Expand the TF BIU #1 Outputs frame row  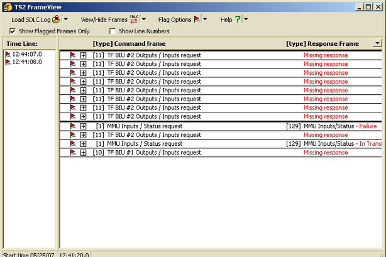coord(84,153)
